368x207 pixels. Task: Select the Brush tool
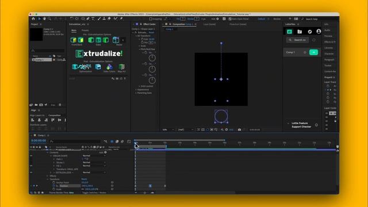pos(99,18)
